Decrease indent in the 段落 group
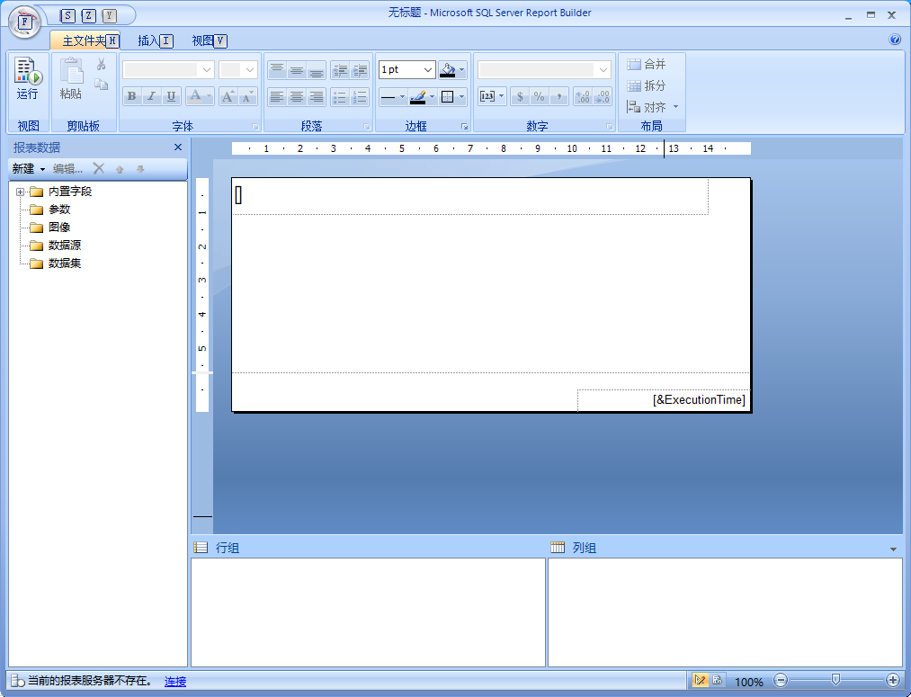 click(341, 70)
